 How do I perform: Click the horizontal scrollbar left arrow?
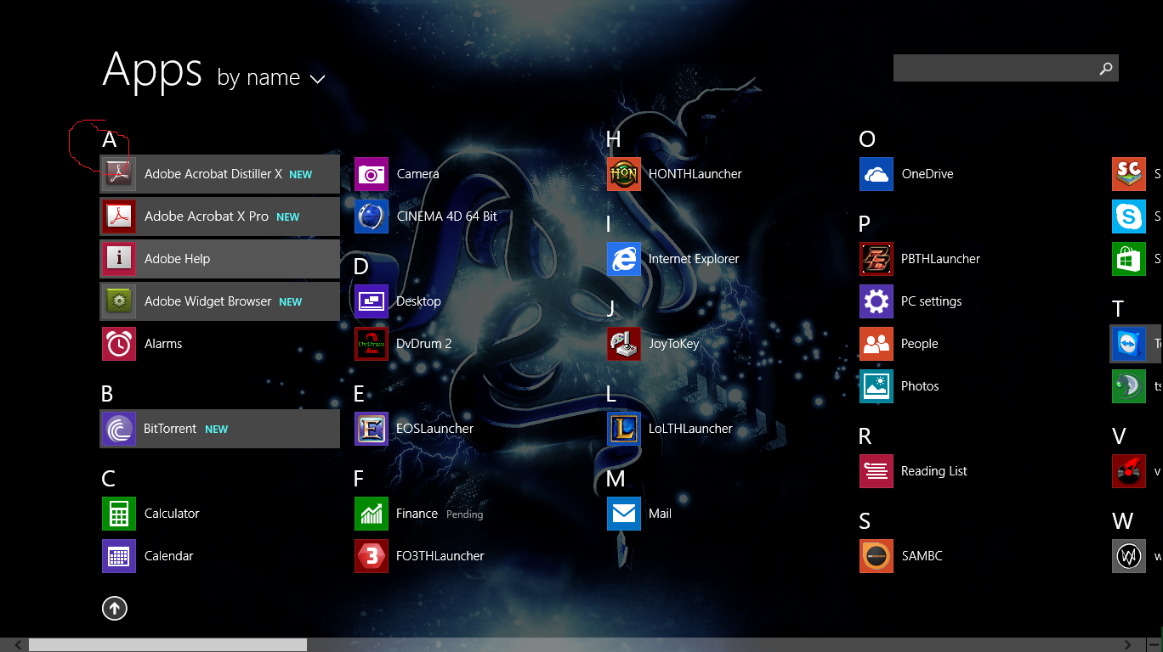point(19,645)
